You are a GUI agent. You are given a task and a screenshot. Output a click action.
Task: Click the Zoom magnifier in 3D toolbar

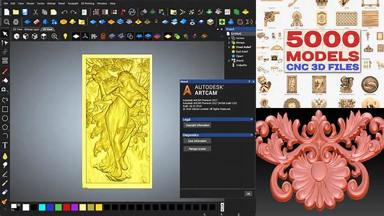coord(54,37)
